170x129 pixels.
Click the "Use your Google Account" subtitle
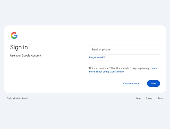(25, 55)
